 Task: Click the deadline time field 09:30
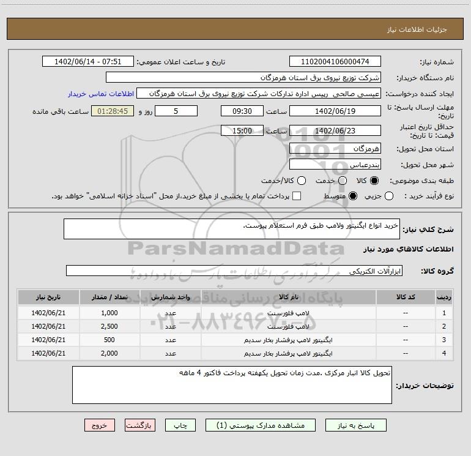[x=242, y=111]
